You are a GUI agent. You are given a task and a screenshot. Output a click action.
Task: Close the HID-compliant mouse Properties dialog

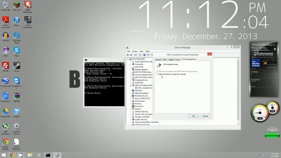point(209,54)
